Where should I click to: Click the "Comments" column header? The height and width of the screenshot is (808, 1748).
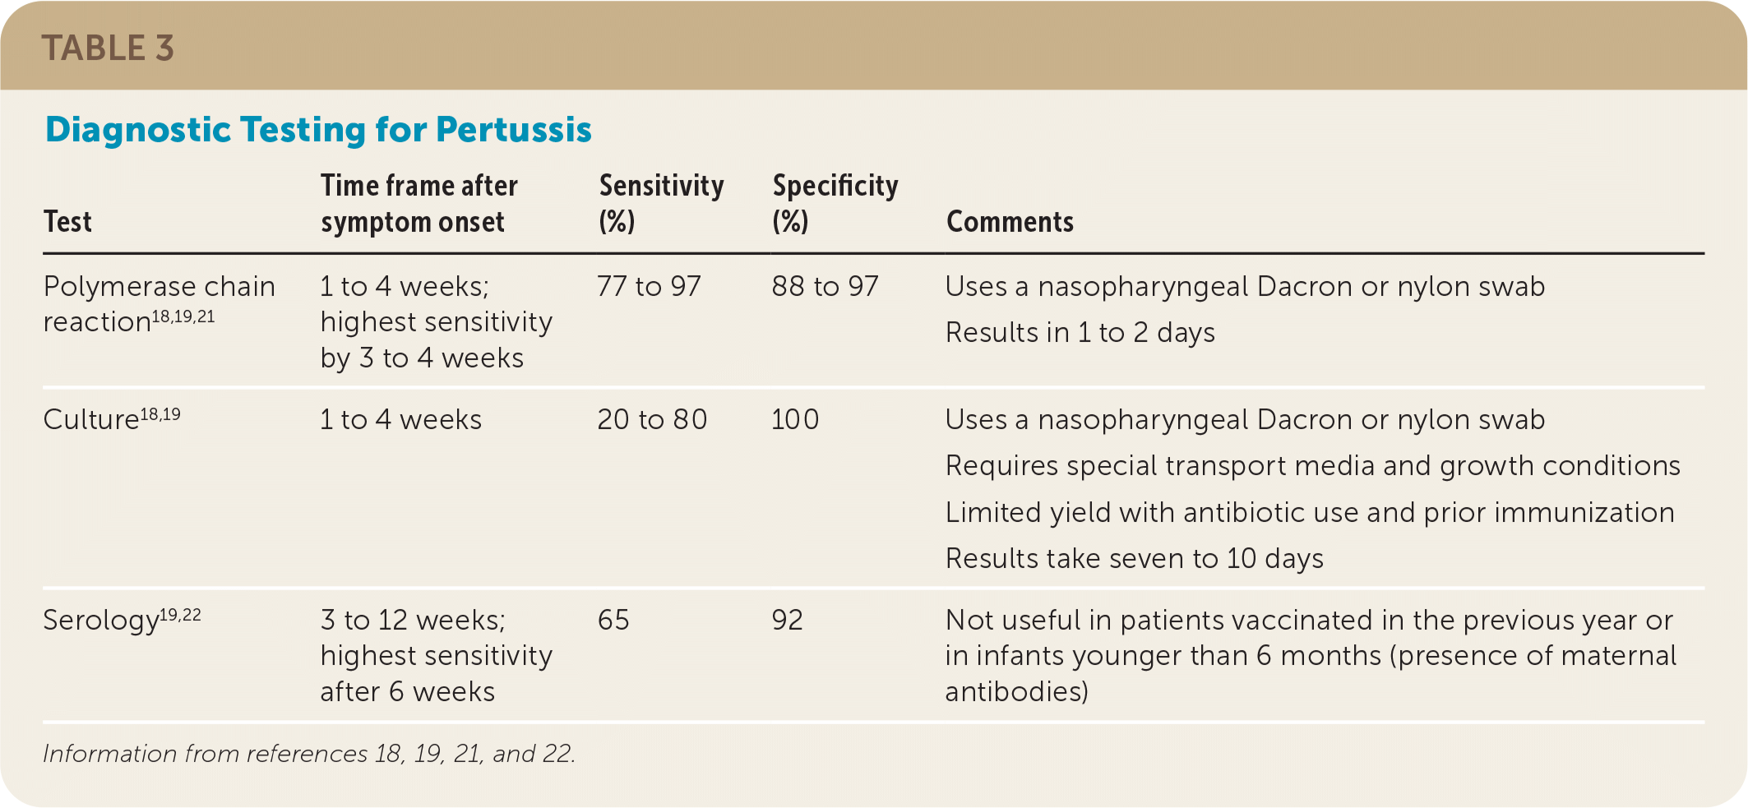point(1010,222)
